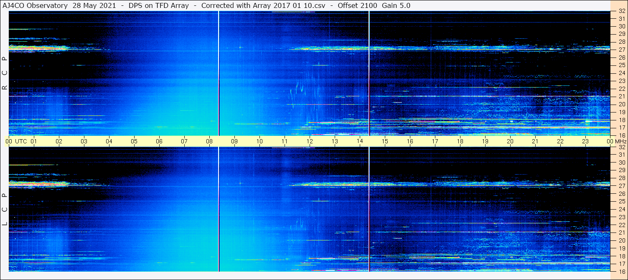
Task: Click the 17 hour label on time axis
Action: tap(435, 141)
